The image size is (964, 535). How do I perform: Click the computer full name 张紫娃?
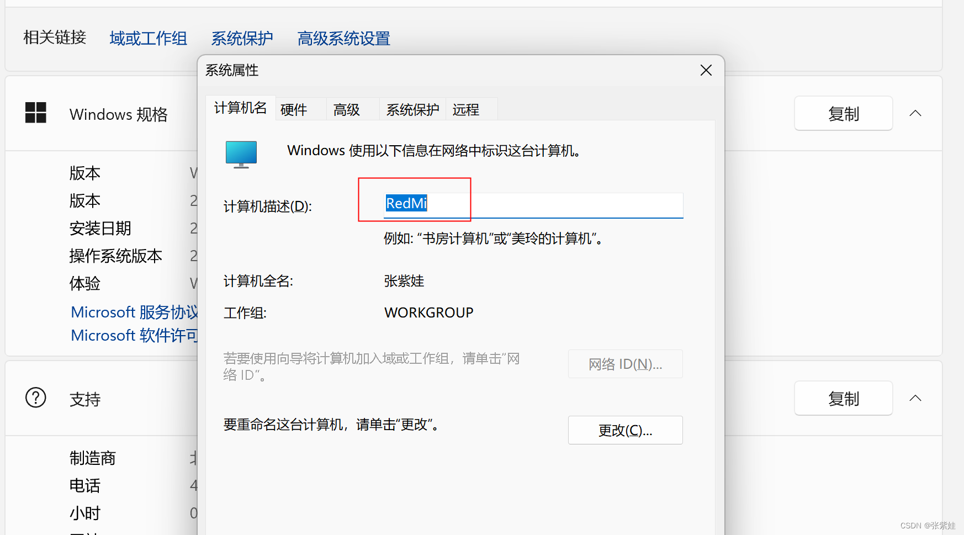click(x=404, y=281)
